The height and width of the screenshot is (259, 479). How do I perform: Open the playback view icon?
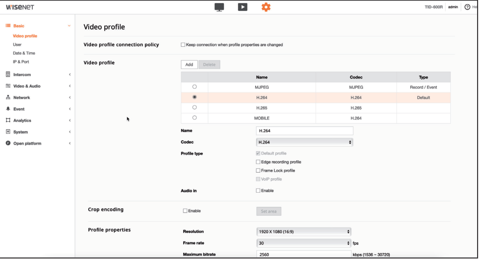(242, 7)
